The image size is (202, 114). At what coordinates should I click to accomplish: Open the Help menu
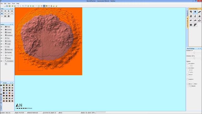[x=18, y=3]
